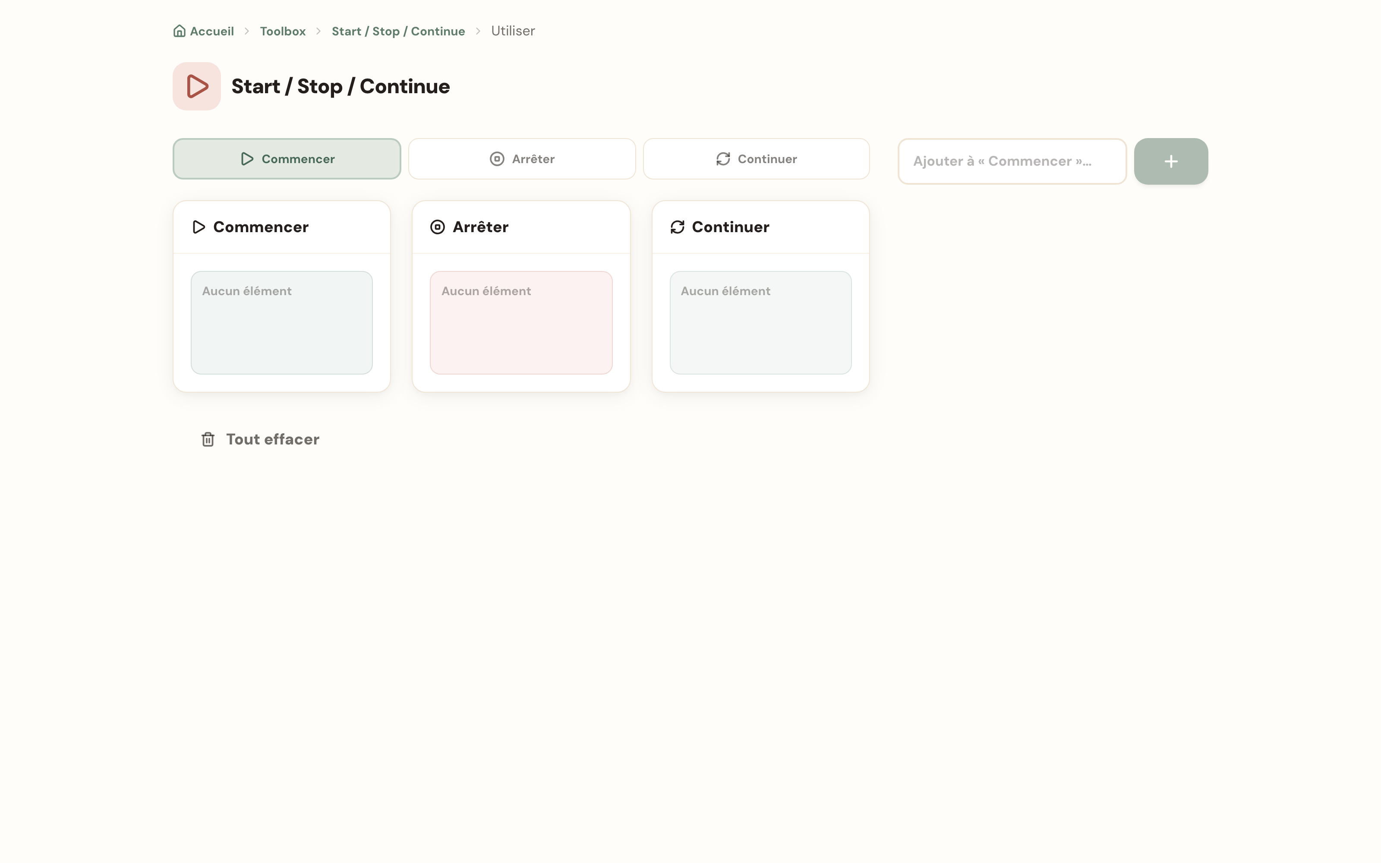Click the plus add button
Image resolution: width=1381 pixels, height=863 pixels.
tap(1170, 161)
